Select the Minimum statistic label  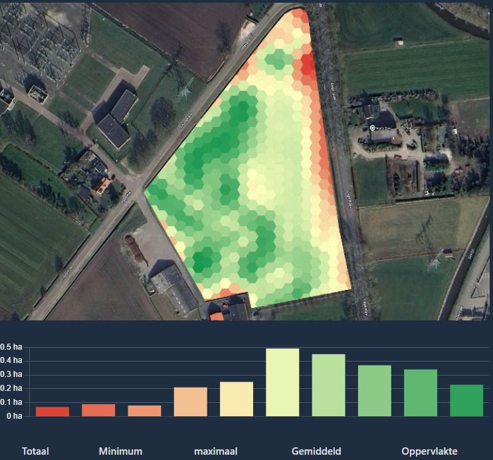tap(120, 451)
